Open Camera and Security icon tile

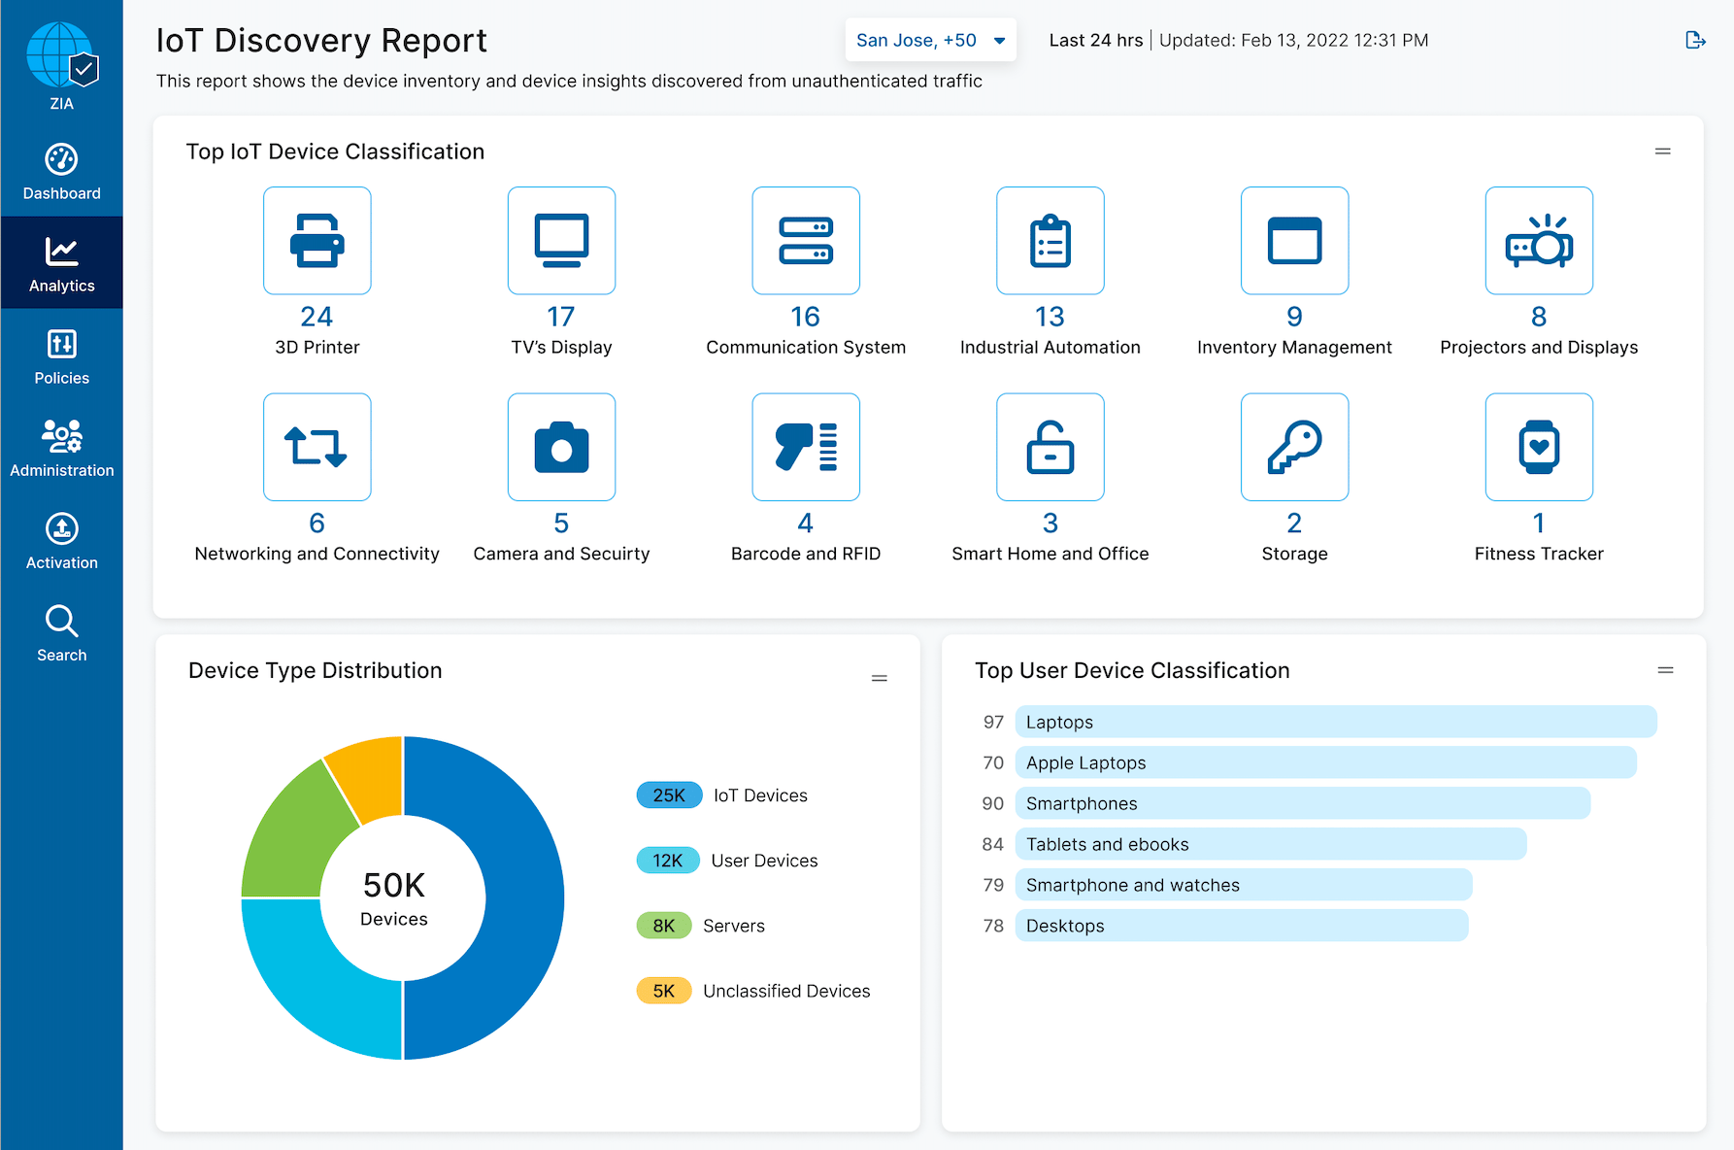click(x=561, y=447)
